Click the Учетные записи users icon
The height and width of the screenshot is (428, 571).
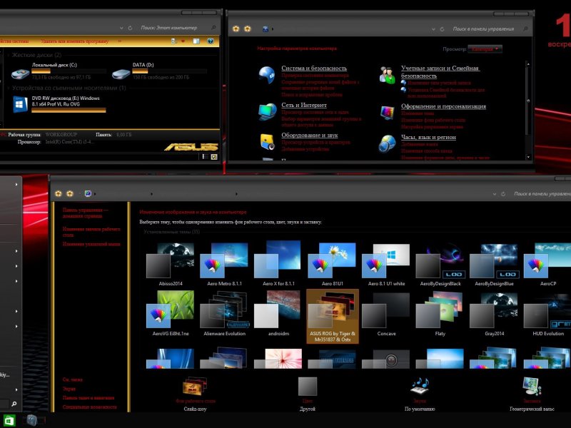(x=387, y=75)
